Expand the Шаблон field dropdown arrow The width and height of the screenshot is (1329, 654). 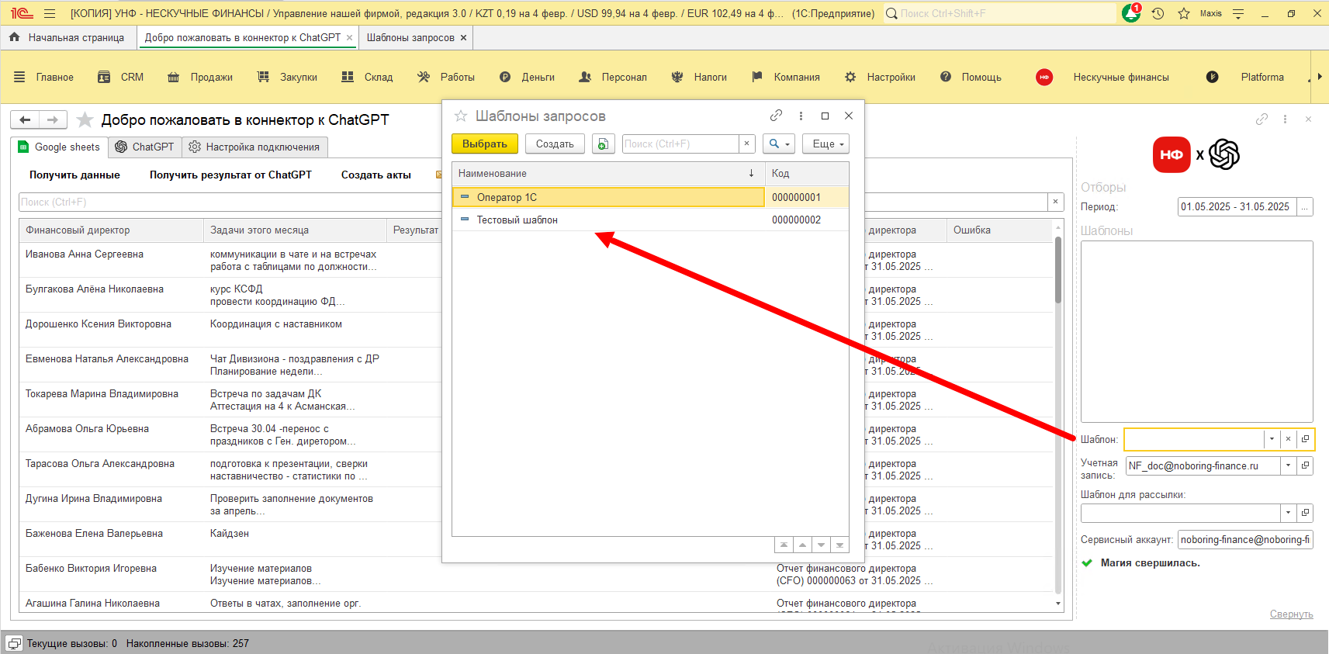click(x=1272, y=439)
